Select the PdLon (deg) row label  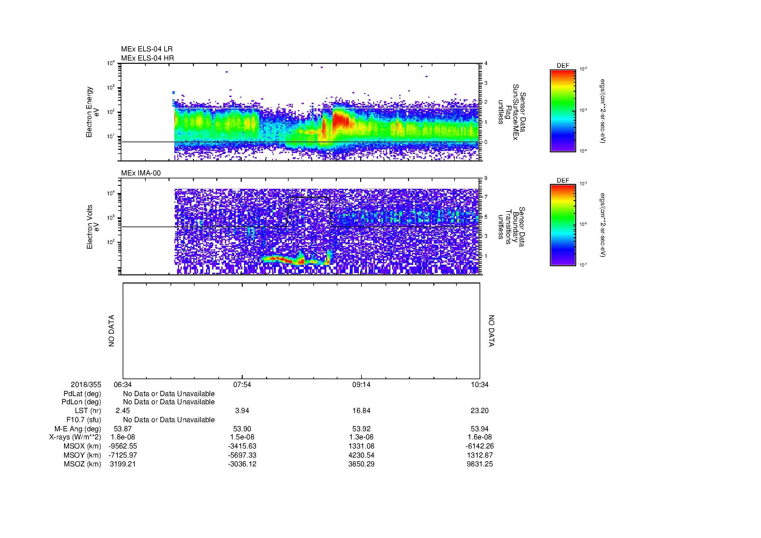point(81,402)
